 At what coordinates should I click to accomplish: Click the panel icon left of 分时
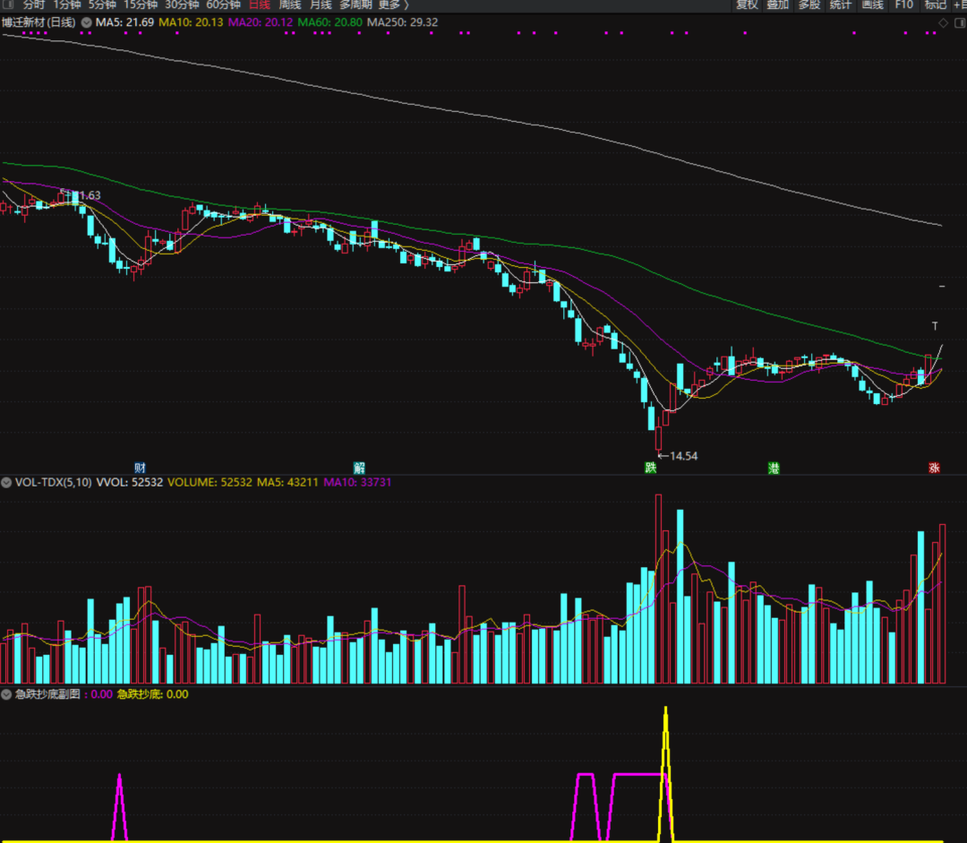click(9, 4)
